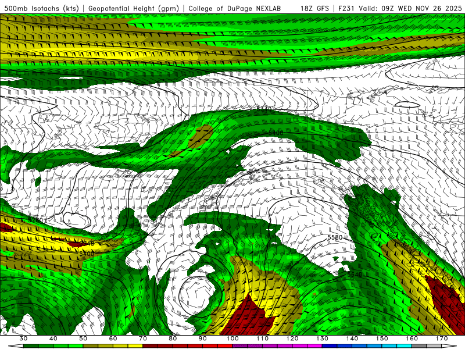Screen dimensions: 465x349
Task: Click the '140' color scale label
Action: [352, 339]
